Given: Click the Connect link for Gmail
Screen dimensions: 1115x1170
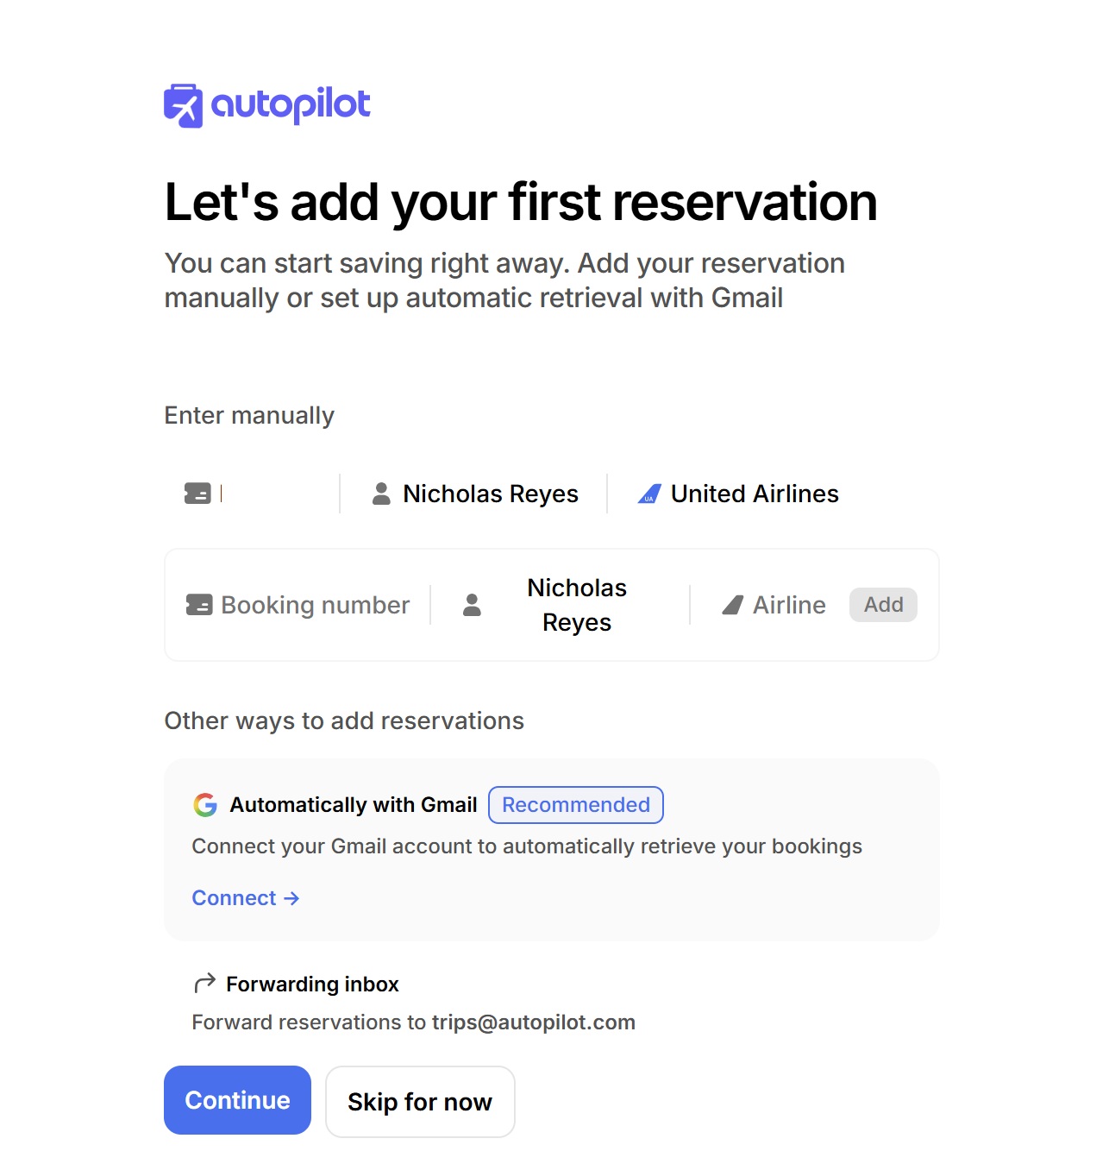Looking at the screenshot, I should click(245, 898).
